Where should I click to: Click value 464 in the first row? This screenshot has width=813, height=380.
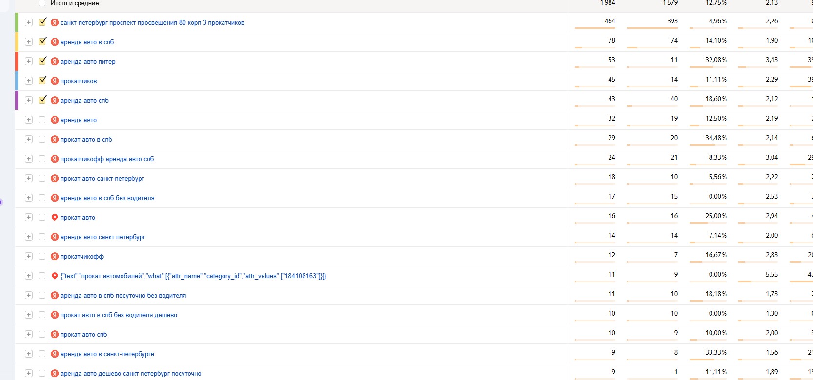(610, 21)
